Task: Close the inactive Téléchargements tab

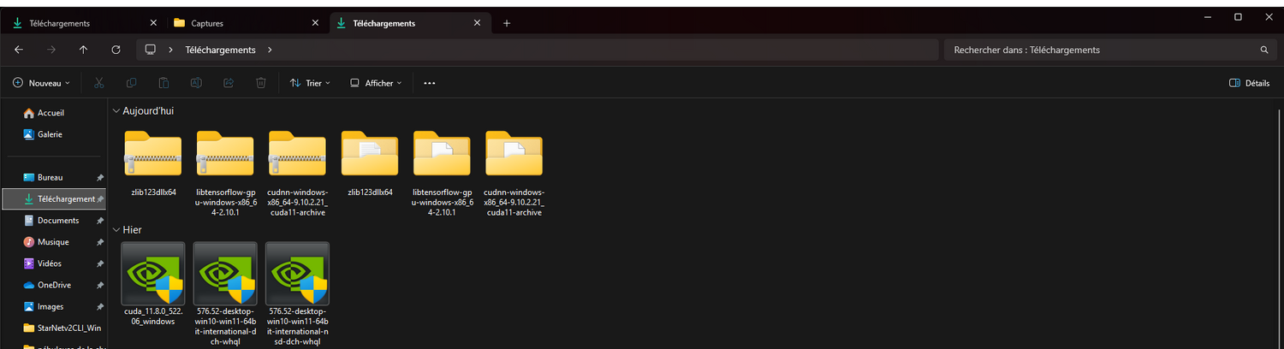Action: [x=153, y=23]
